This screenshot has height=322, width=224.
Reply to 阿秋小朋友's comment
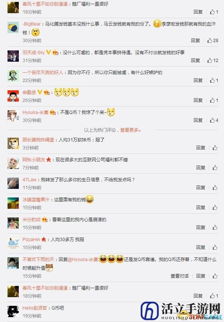point(201,167)
